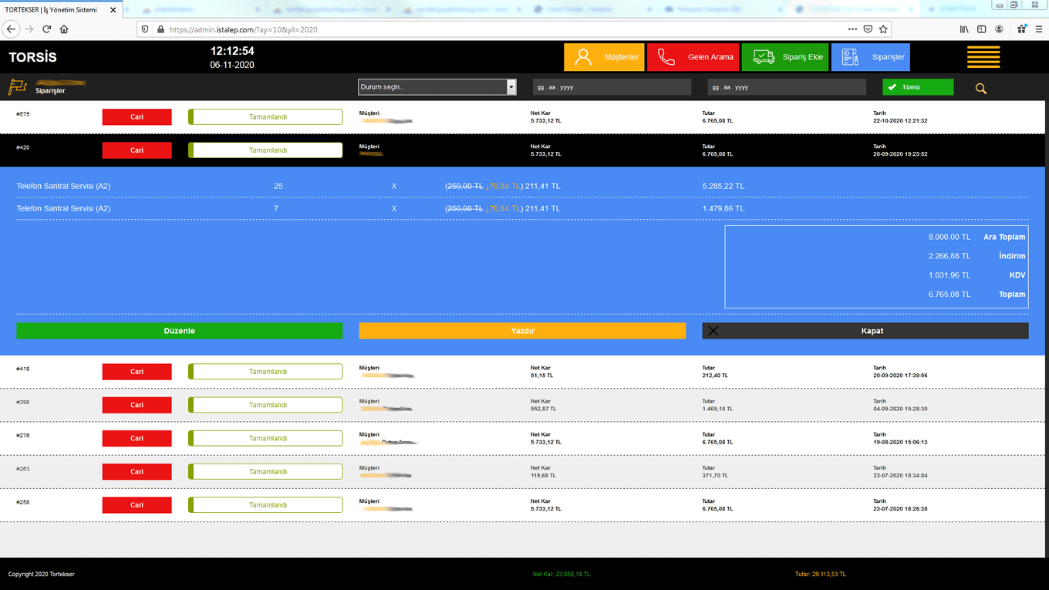Click the X in the 7-quantity row

(x=394, y=208)
